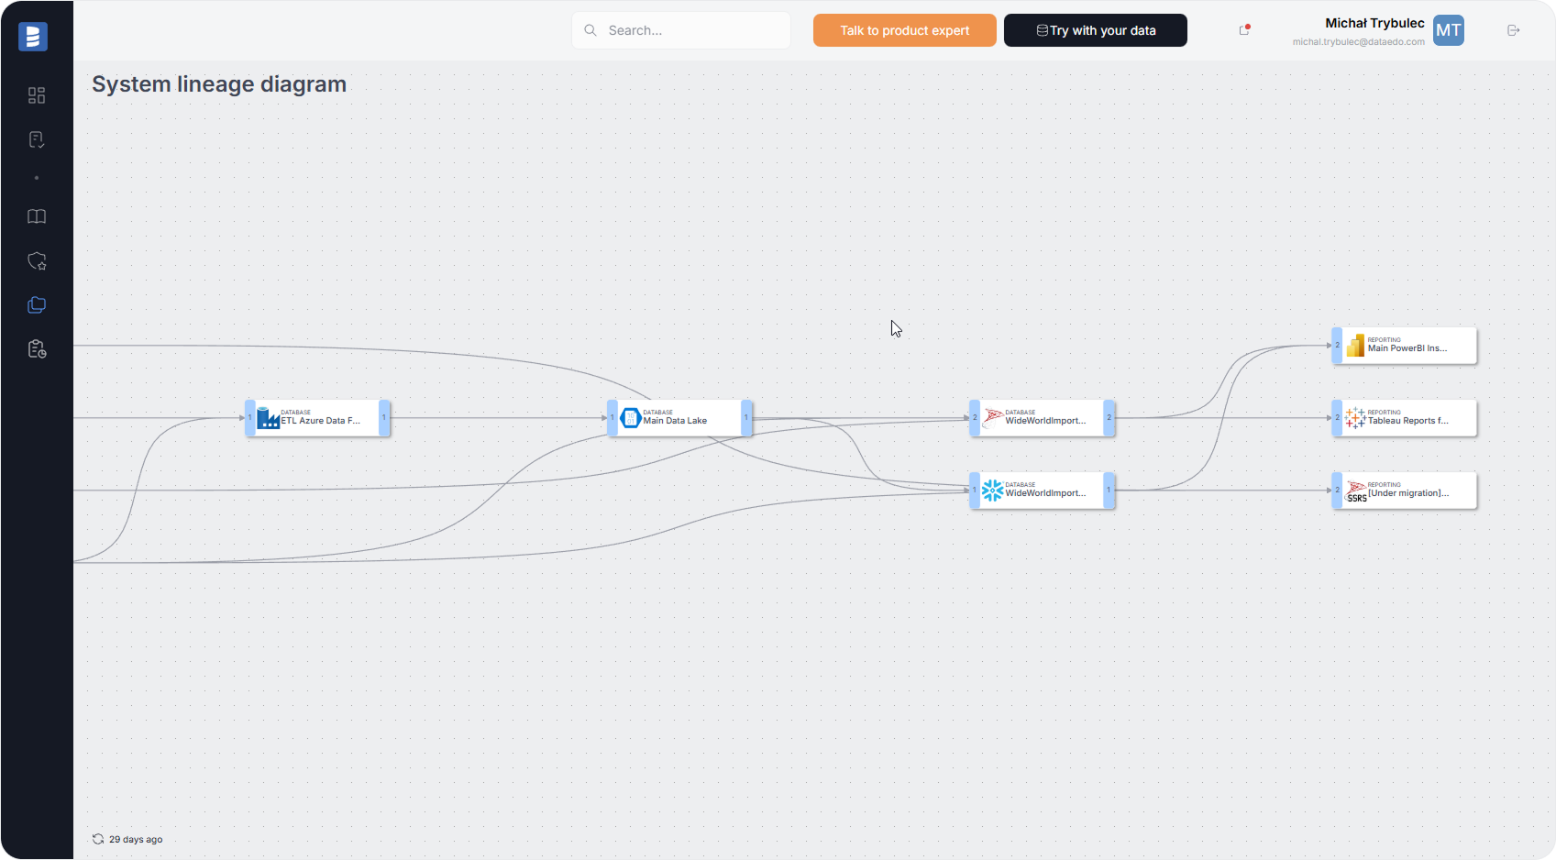Click the data governance shield icon
Screen dimensions: 1556x860
click(37, 260)
